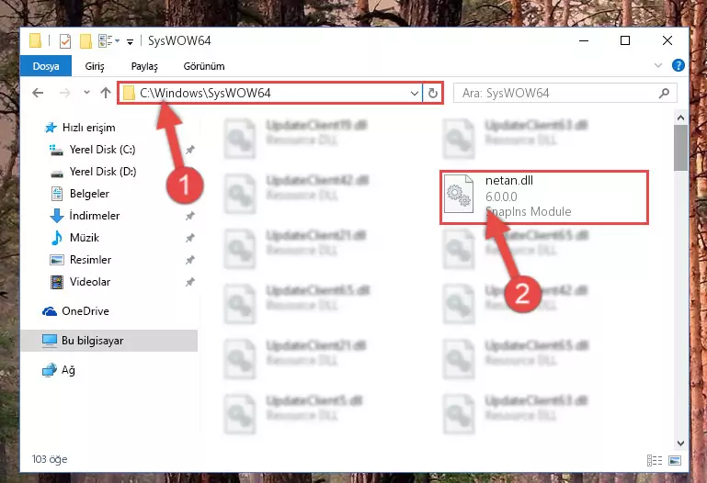Open the Görünüm ribbon tab

204,66
